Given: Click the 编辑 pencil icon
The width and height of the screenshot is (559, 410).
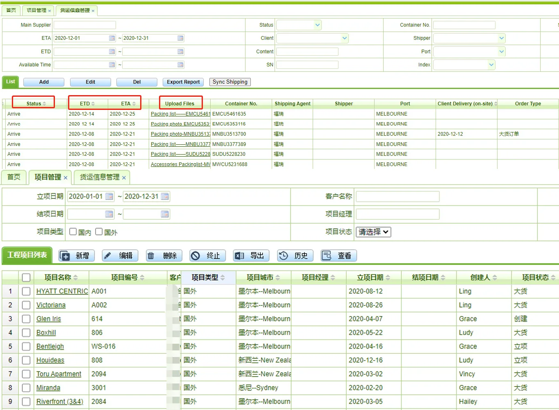Looking at the screenshot, I should (107, 256).
